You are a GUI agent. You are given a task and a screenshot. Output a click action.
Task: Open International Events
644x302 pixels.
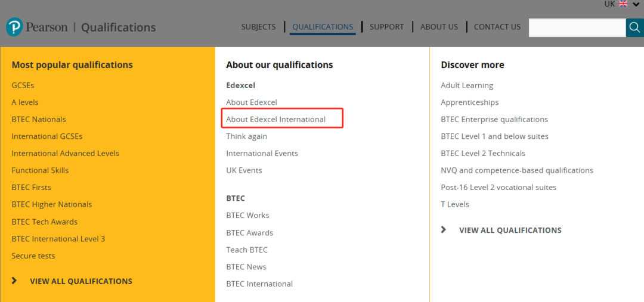click(x=262, y=154)
